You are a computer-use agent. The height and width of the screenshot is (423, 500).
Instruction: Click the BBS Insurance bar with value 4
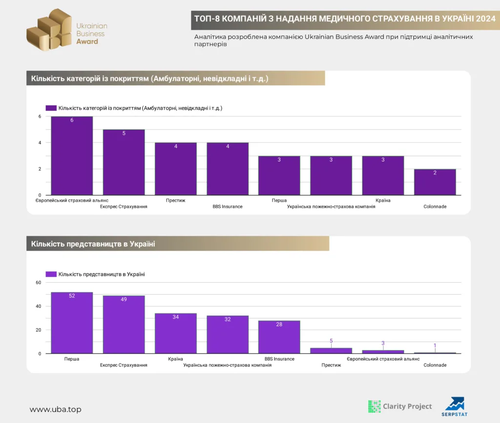coord(228,169)
